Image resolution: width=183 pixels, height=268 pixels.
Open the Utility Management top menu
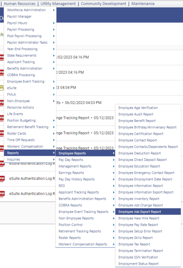pyautogui.click(x=58, y=4)
